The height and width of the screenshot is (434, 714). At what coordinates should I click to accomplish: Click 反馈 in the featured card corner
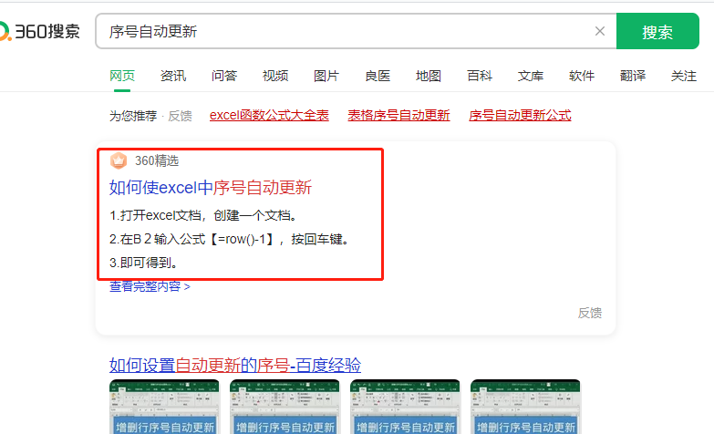[590, 313]
